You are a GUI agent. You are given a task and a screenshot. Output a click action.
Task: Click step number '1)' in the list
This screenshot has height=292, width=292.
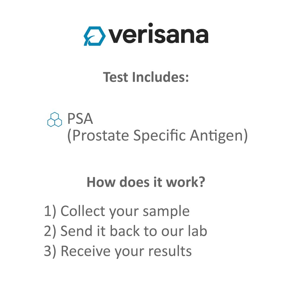(x=50, y=211)
